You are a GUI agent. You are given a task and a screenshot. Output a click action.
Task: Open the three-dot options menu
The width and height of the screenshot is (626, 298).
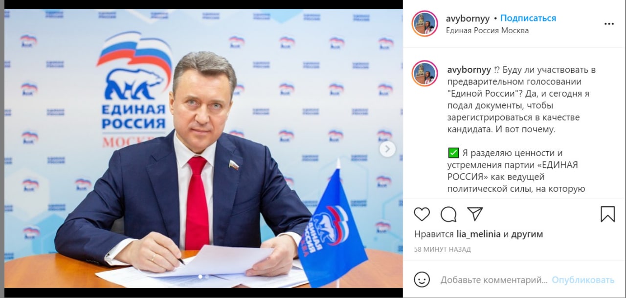point(609,23)
